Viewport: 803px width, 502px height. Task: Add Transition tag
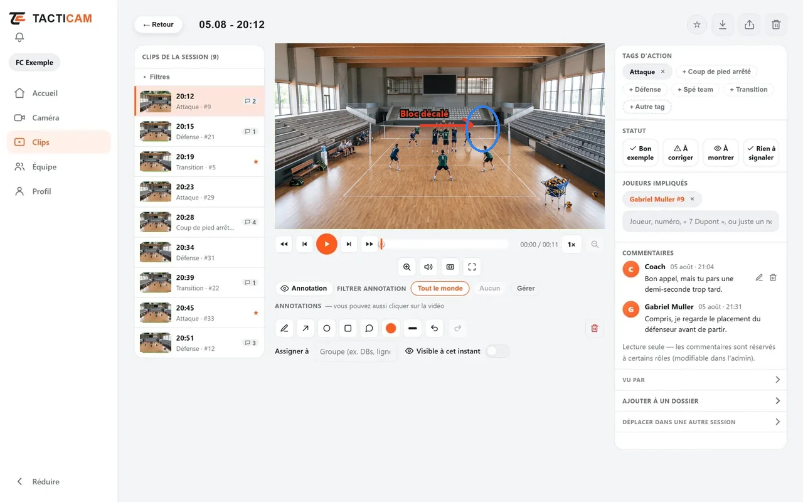click(x=748, y=90)
